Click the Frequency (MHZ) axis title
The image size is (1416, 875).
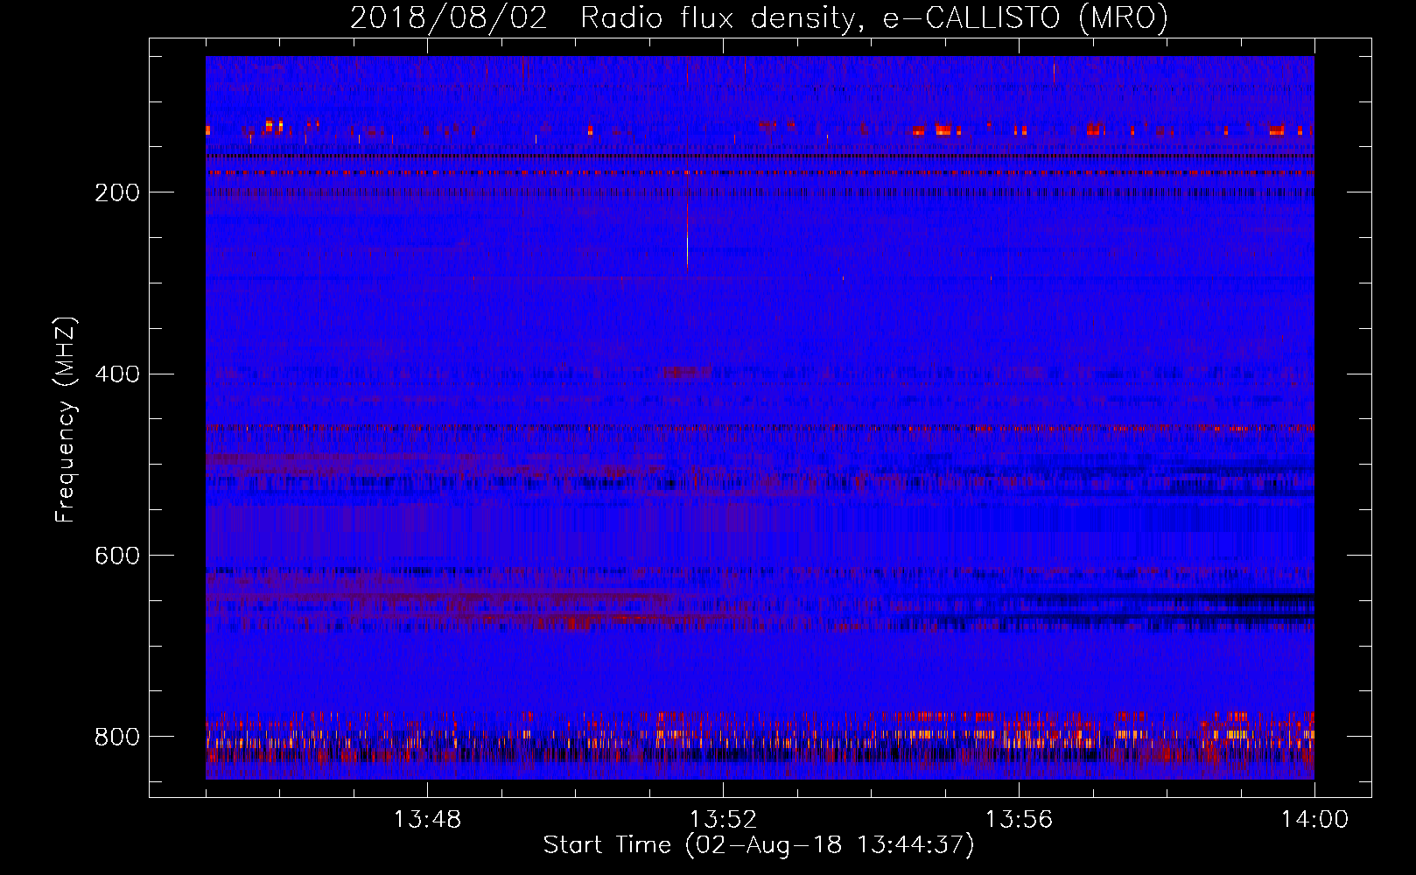pos(66,419)
